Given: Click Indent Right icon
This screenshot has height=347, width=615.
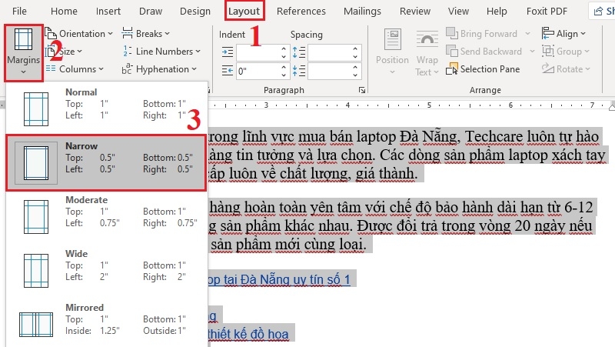Looking at the screenshot, I should (x=227, y=71).
